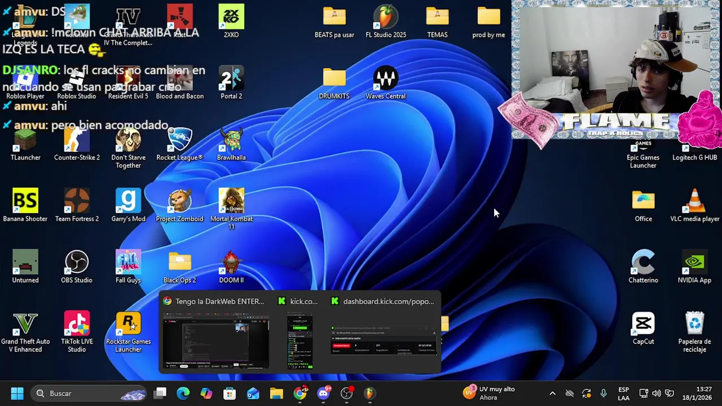Open Brawlhalla desktop icon
The image size is (722, 406).
coord(231,144)
